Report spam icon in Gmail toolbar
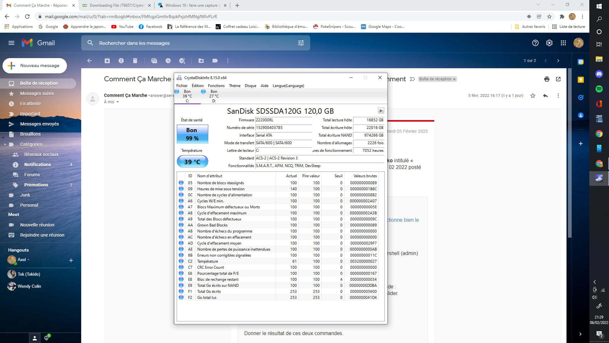Screen dimensions: 609x343 (121, 61)
